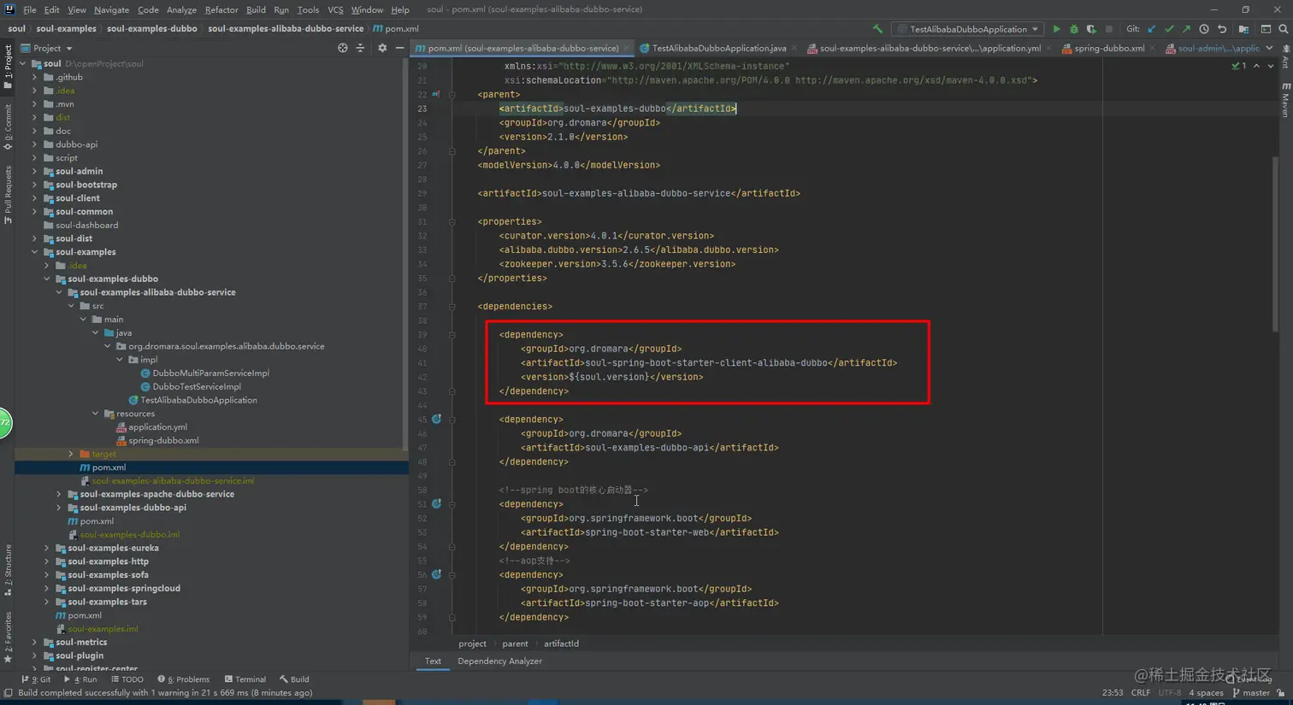Expand soul-examples-apache-dubbo-service module
This screenshot has height=705, width=1293.
click(x=59, y=494)
